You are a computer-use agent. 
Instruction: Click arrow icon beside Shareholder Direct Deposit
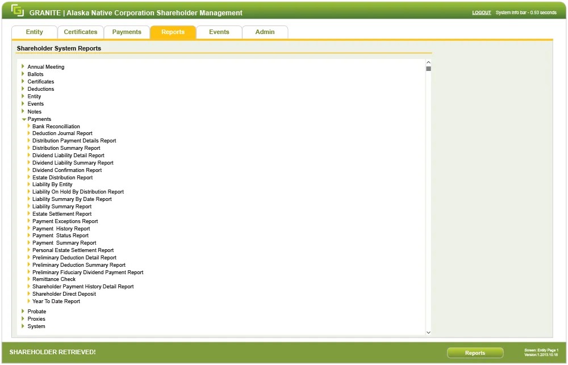click(x=29, y=294)
